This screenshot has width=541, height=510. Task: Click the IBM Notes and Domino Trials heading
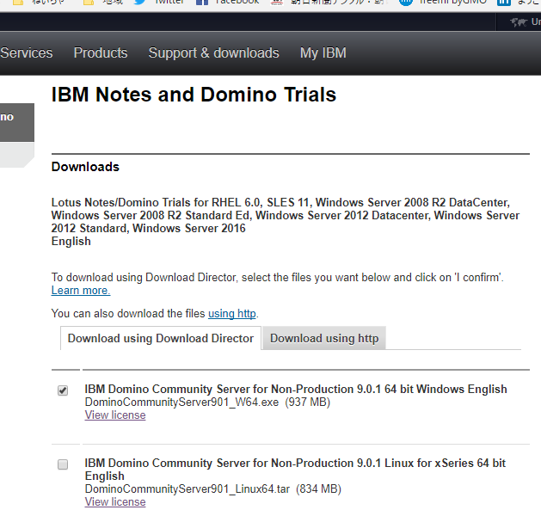point(194,95)
